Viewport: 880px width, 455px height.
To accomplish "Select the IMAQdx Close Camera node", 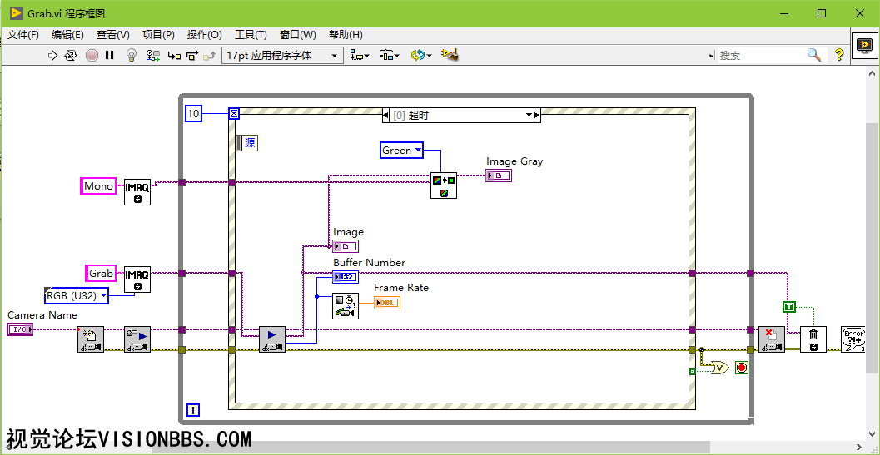I will pos(771,339).
